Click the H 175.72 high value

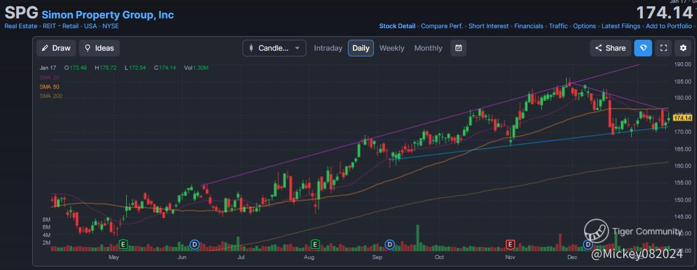point(106,68)
